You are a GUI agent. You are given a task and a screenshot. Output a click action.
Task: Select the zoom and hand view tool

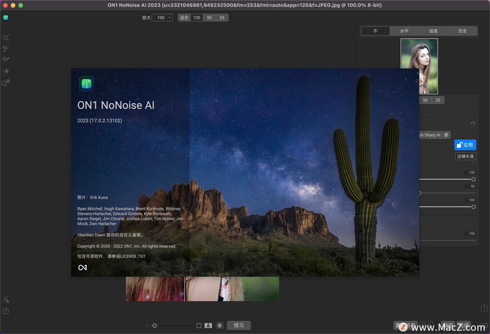tap(6, 83)
